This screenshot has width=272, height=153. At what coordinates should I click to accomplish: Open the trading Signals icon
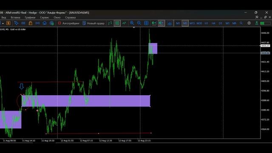click(37, 23)
